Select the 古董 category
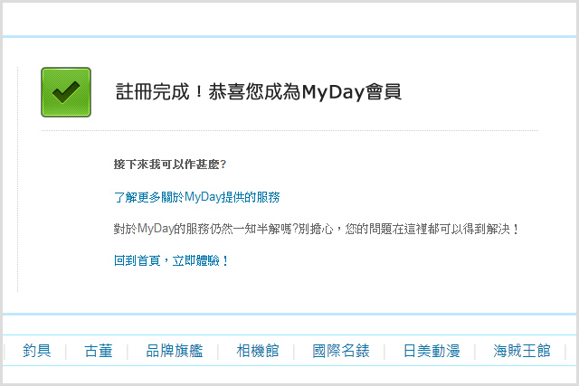This screenshot has height=386, width=579. click(x=99, y=351)
